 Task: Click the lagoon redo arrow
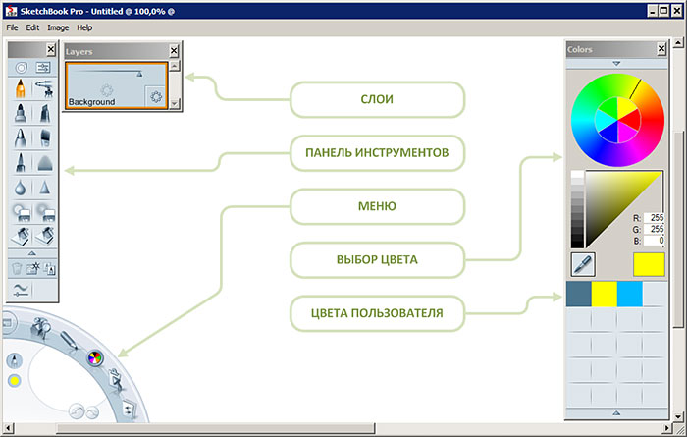pos(92,412)
